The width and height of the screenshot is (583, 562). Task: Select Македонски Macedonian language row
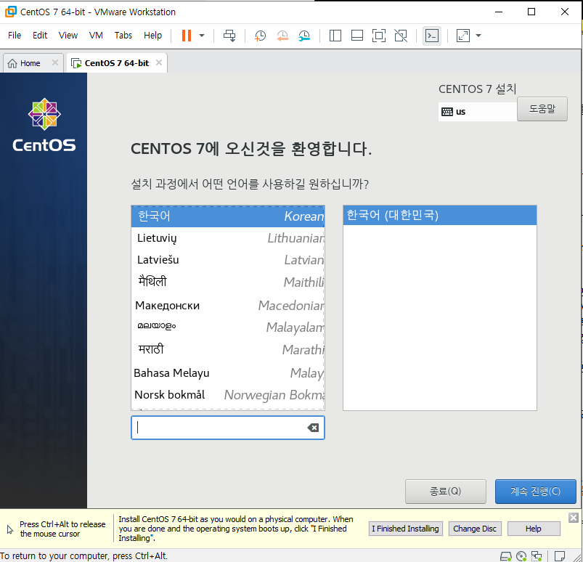(x=227, y=306)
